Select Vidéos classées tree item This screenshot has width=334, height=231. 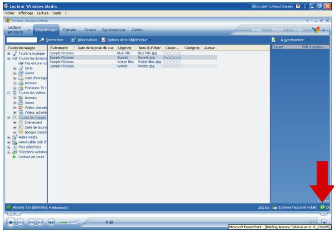tap(35, 107)
